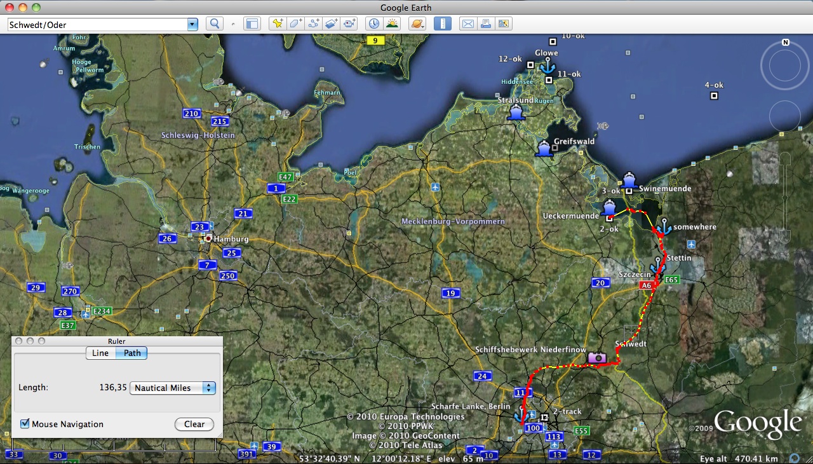Viewport: 813px width, 464px height.
Task: Click the Add Image Overlay icon
Action: click(331, 24)
